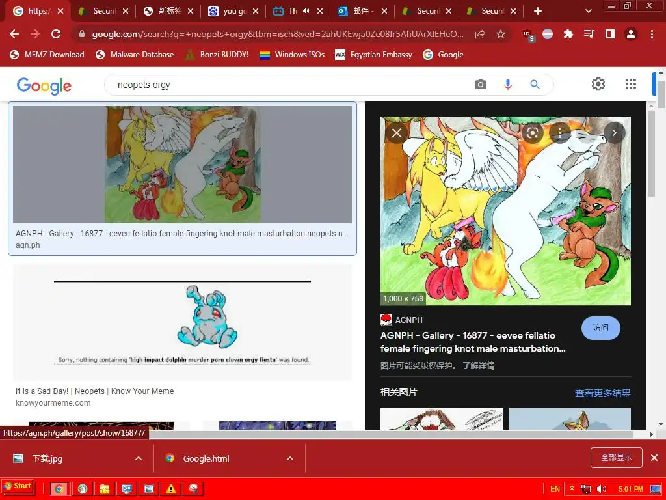This screenshot has height=500, width=666.
Task: Go to the next image preview
Action: 614,133
